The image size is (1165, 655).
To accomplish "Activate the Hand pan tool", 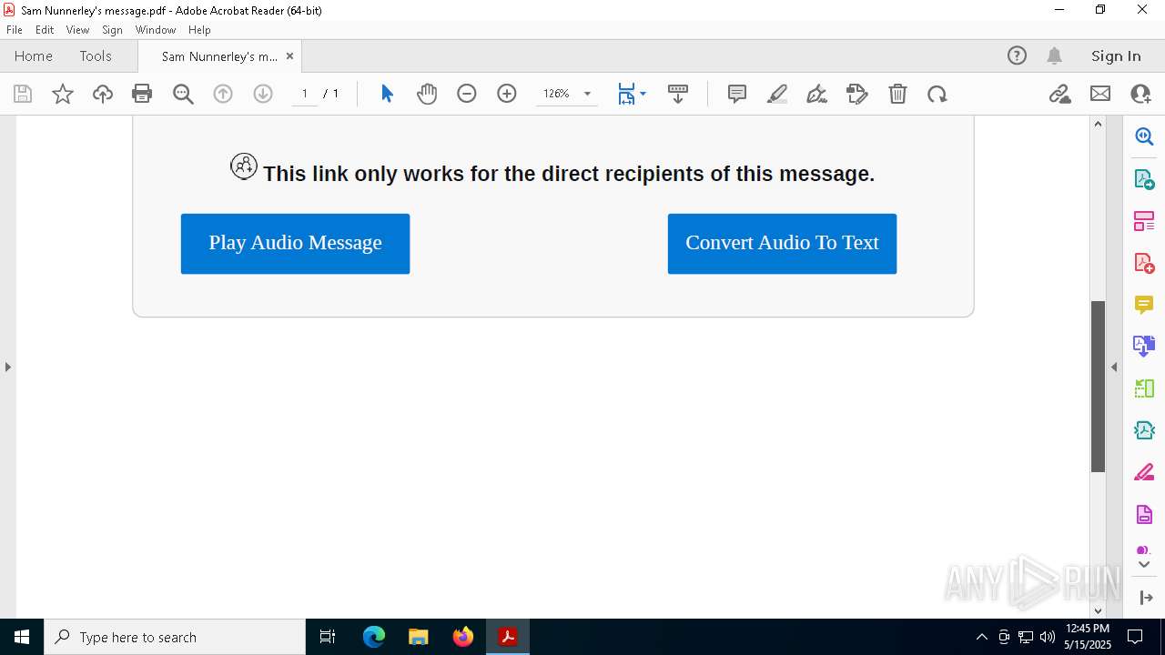I will [427, 94].
